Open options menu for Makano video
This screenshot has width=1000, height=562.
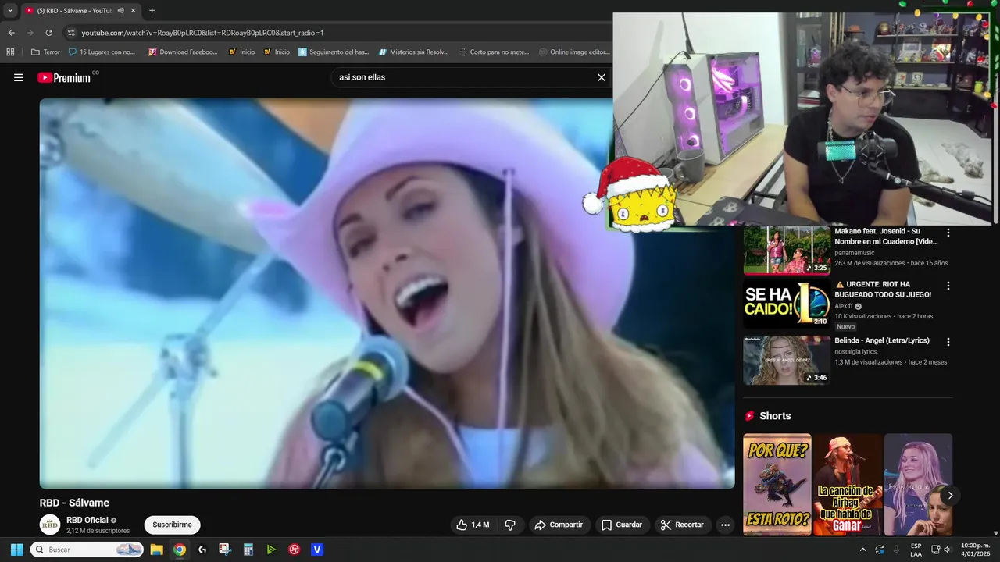948,233
